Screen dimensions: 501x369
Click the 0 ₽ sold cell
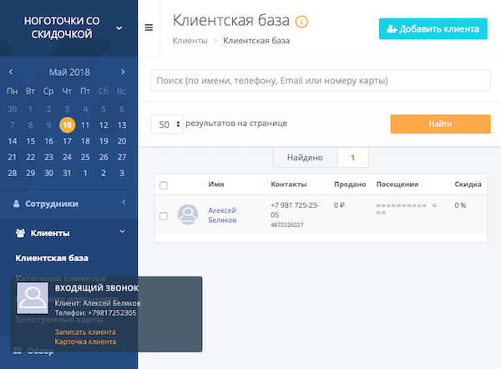339,205
